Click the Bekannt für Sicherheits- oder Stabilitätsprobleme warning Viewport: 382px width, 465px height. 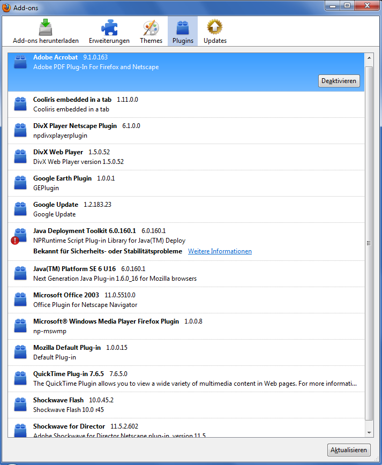click(x=108, y=251)
